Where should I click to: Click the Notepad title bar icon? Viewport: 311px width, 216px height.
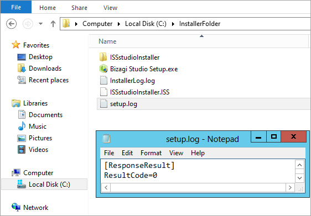coord(106,139)
